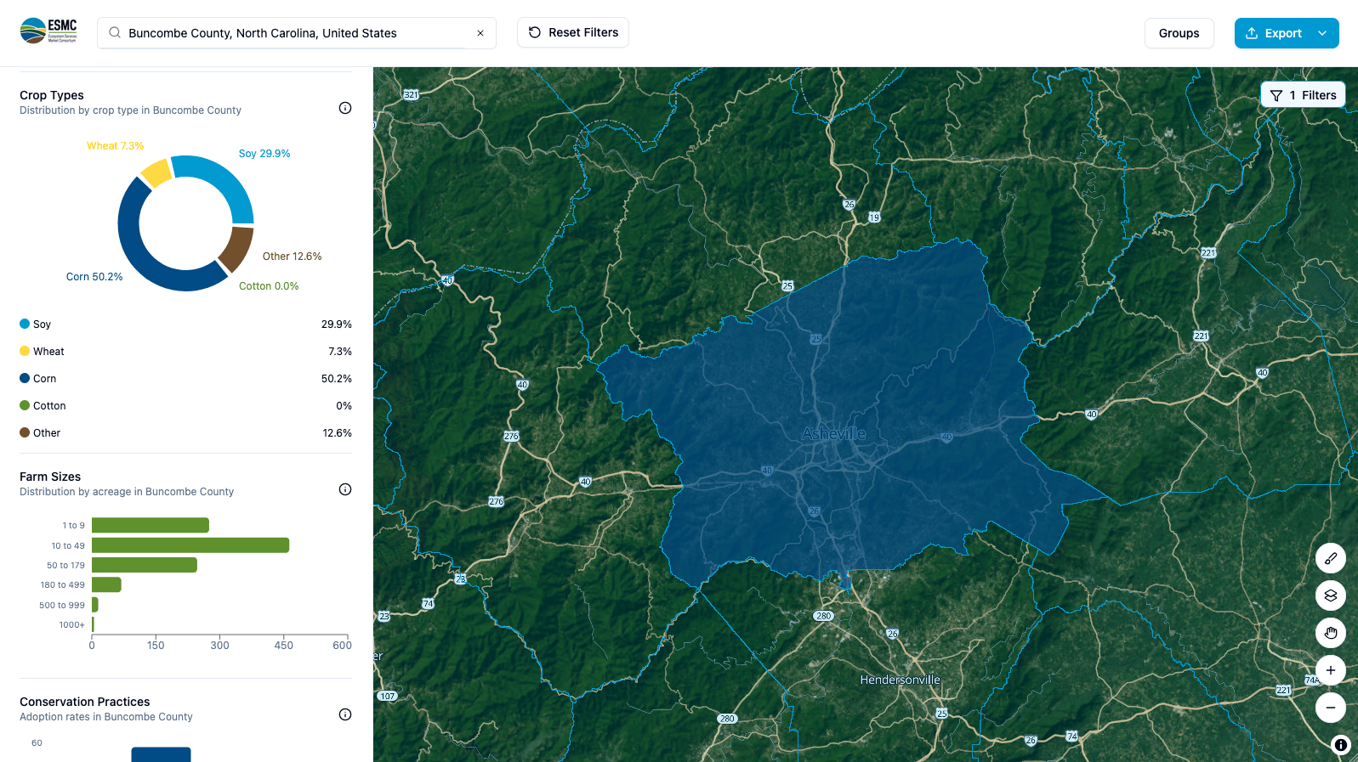Show info for Conservation Practices
The height and width of the screenshot is (762, 1358).
(x=345, y=714)
